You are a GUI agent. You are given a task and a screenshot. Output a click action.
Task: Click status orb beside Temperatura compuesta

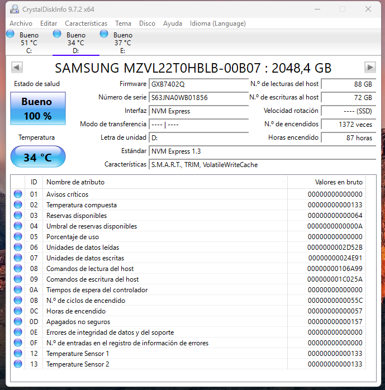[x=18, y=205]
